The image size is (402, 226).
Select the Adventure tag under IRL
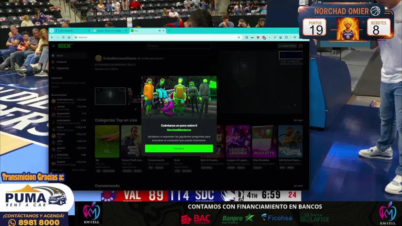tap(109, 171)
